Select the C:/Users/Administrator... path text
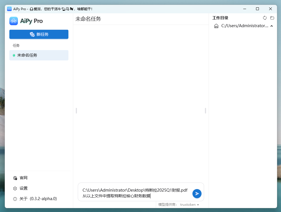Viewport: 281px width, 212px height. [245, 26]
